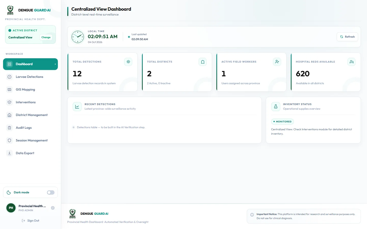The width and height of the screenshot is (367, 229).
Task: Click the user-plus icon on Field Workers card
Action: [277, 62]
